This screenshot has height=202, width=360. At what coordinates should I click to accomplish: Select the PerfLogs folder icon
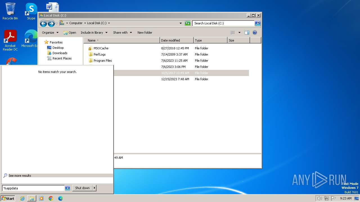click(x=90, y=54)
